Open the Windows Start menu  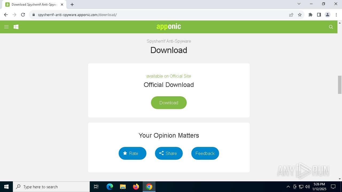(6, 187)
